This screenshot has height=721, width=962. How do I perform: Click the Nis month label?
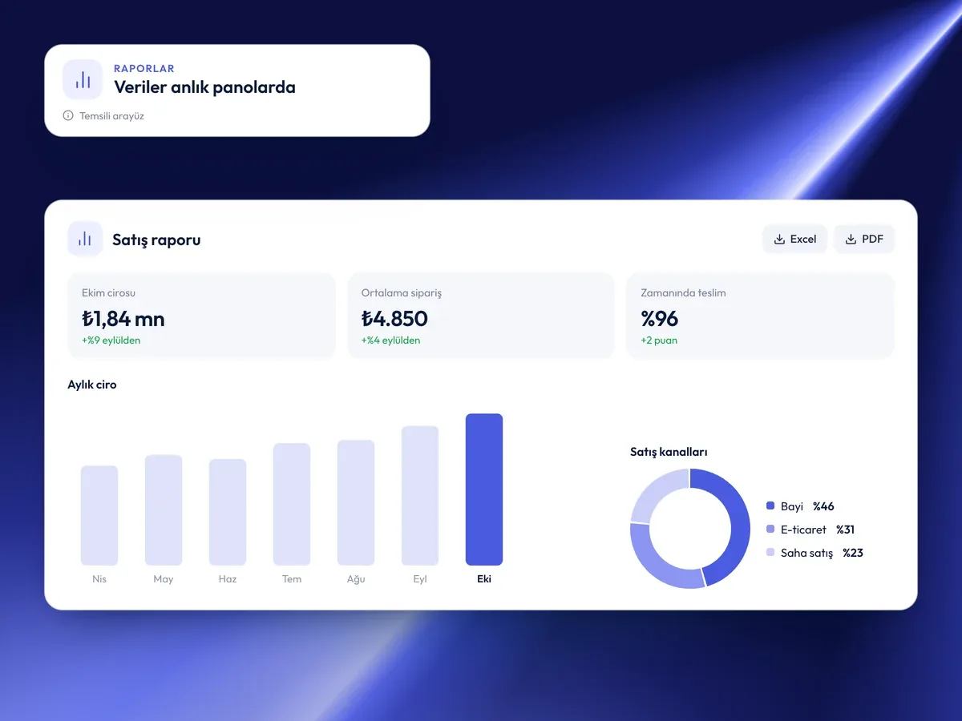[99, 578]
